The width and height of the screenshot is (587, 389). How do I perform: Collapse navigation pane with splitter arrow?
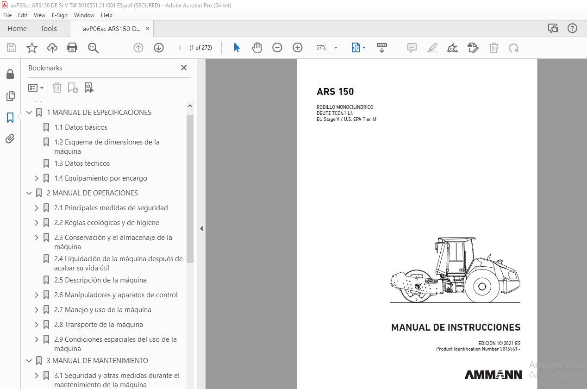click(x=201, y=228)
